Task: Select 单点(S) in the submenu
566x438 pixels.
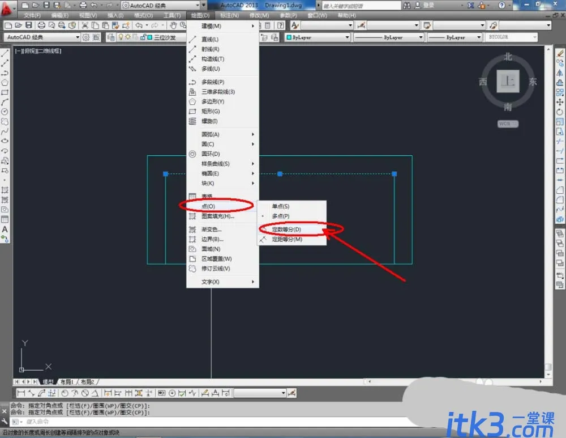Action: pyautogui.click(x=291, y=206)
